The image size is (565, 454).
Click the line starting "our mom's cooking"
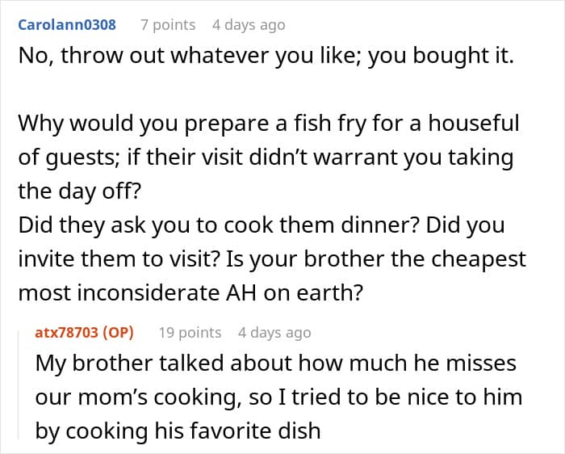click(278, 397)
